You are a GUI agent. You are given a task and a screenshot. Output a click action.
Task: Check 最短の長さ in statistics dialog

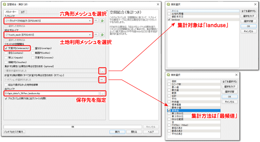[169, 128]
